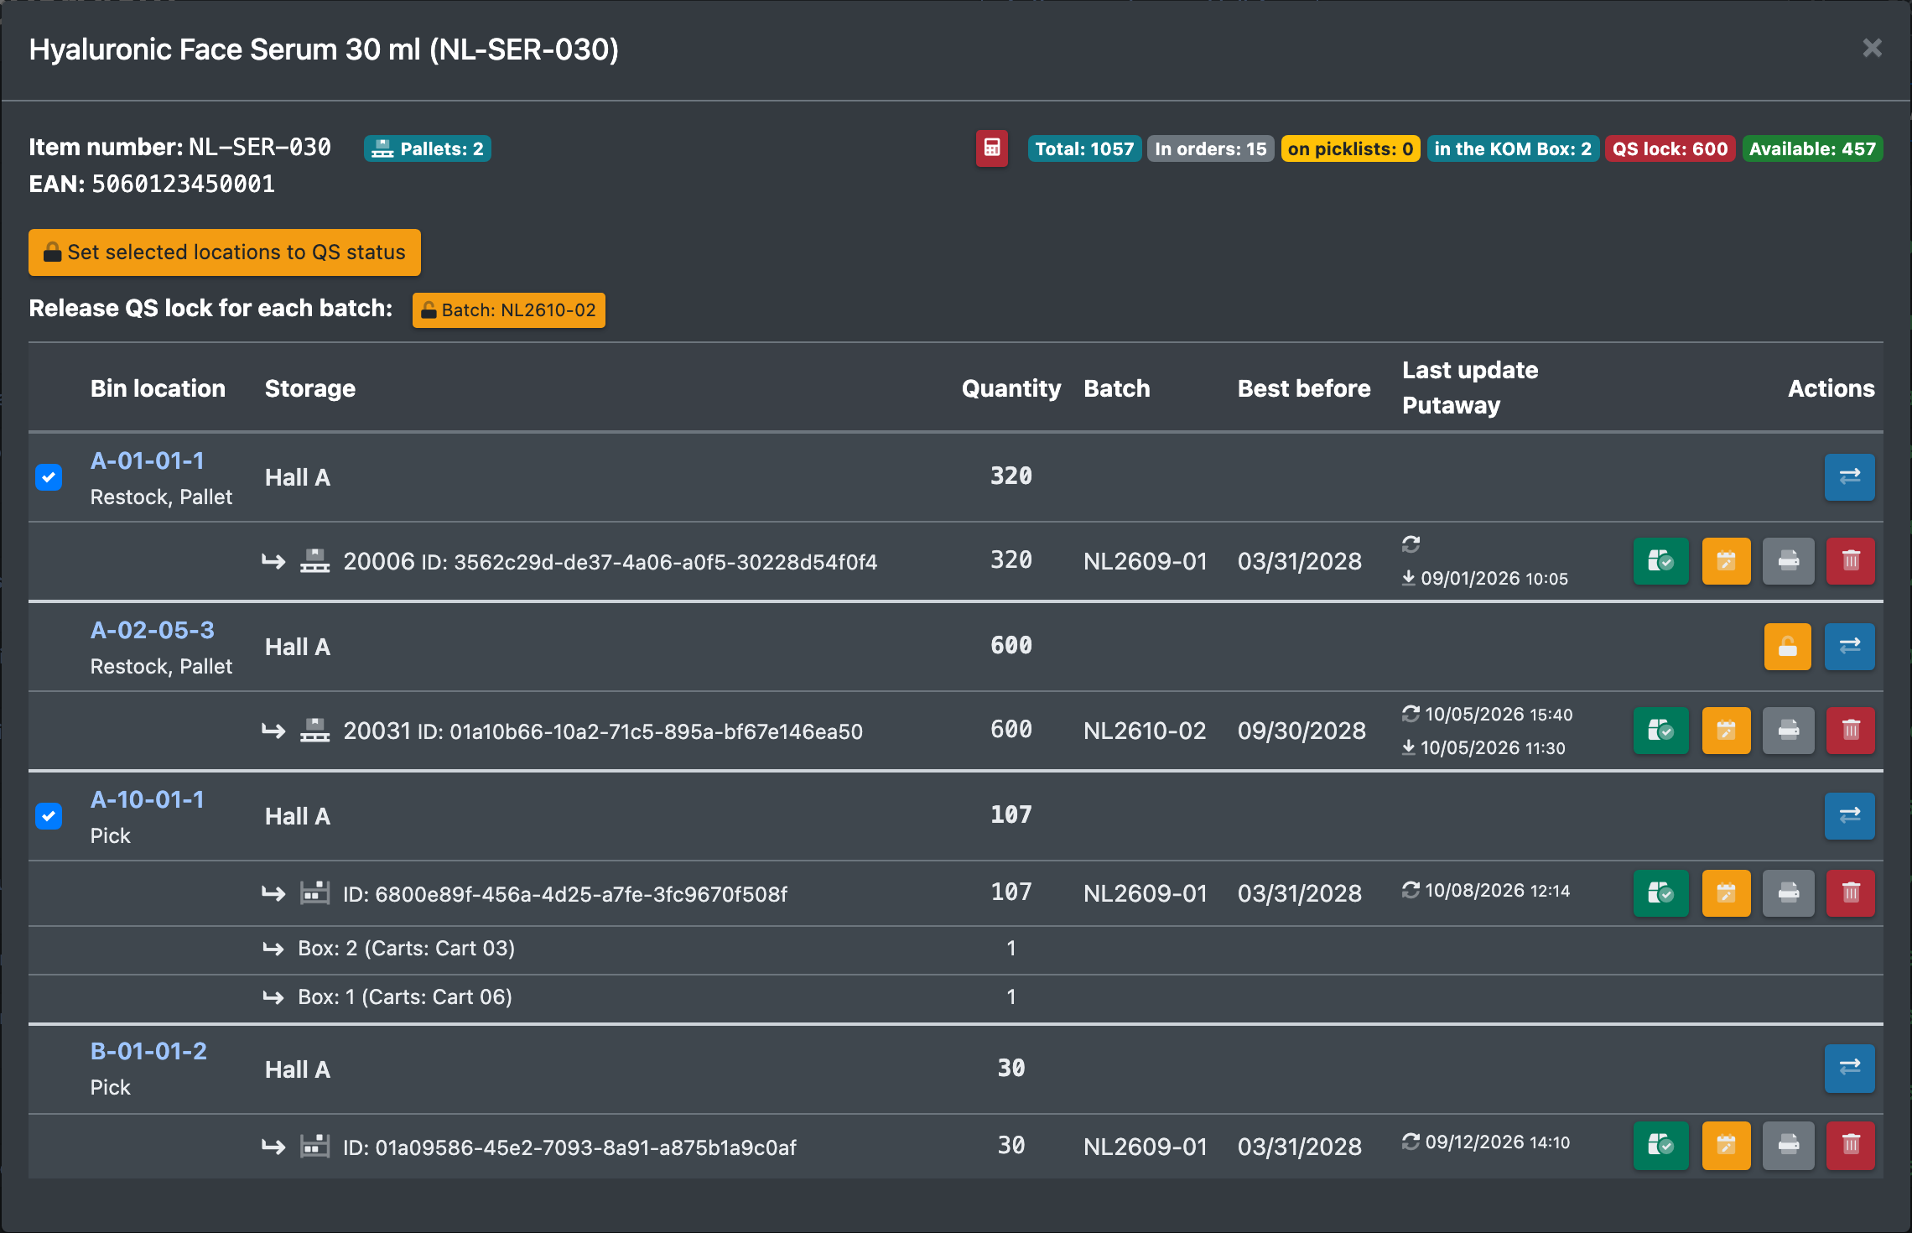This screenshot has width=1912, height=1233.
Task: Release QS lock for Batch NL2610-02
Action: coord(508,310)
